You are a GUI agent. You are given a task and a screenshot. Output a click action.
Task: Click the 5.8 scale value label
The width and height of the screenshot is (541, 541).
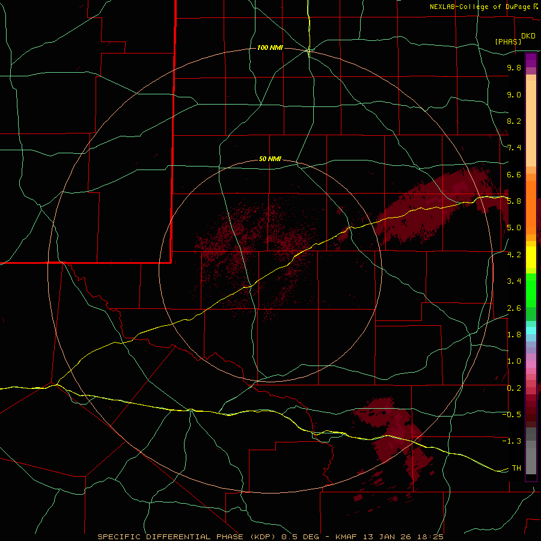tap(514, 201)
